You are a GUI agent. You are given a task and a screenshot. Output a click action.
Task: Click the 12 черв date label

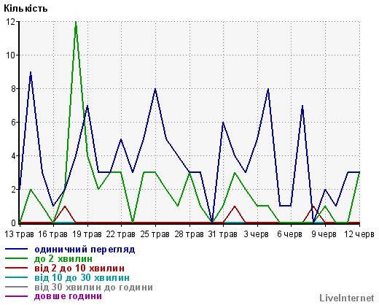[359, 234]
